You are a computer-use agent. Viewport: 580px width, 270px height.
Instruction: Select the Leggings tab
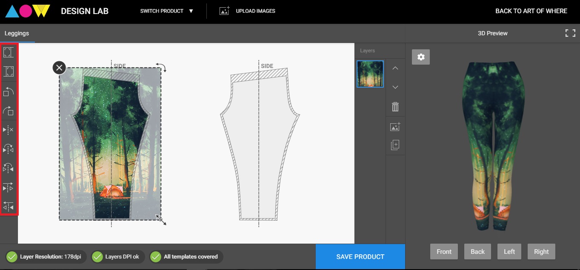click(17, 33)
